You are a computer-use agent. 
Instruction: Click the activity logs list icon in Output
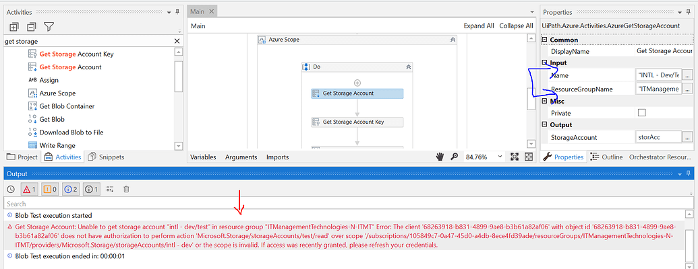[110, 190]
